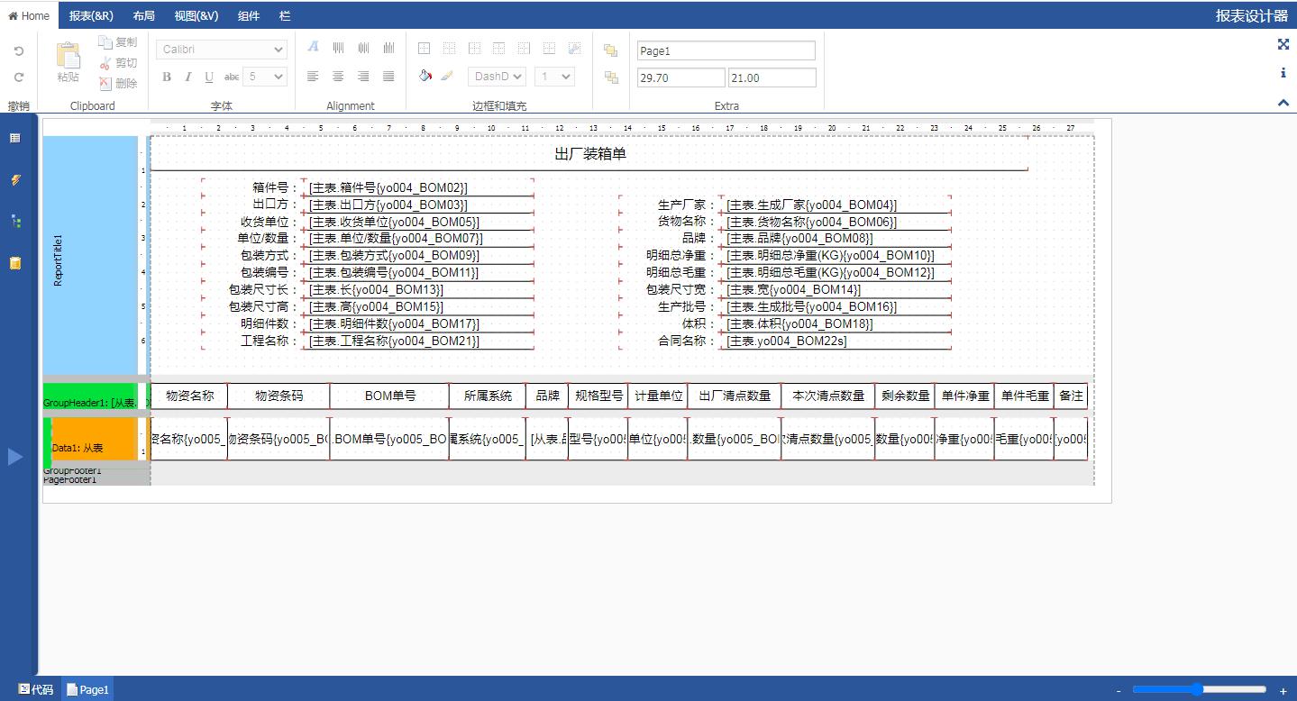
Task: Enter fullscreen with the expand arrows icon
Action: coord(1283,44)
